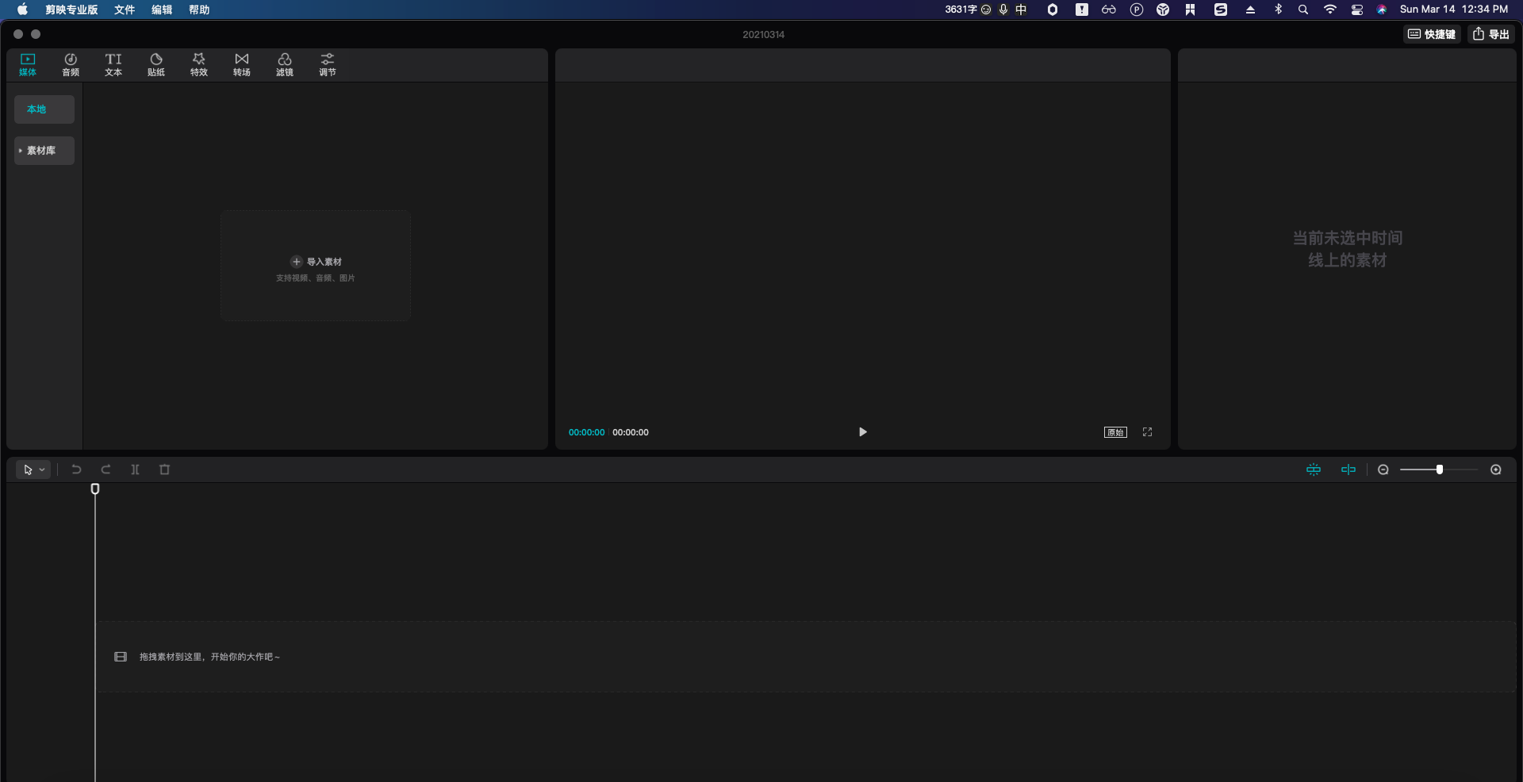
Task: Zoom in the timeline
Action: click(1496, 470)
